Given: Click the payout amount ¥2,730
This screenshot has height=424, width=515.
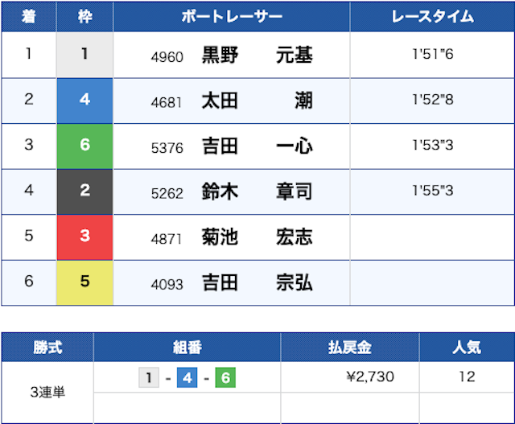Looking at the screenshot, I should coord(369,377).
